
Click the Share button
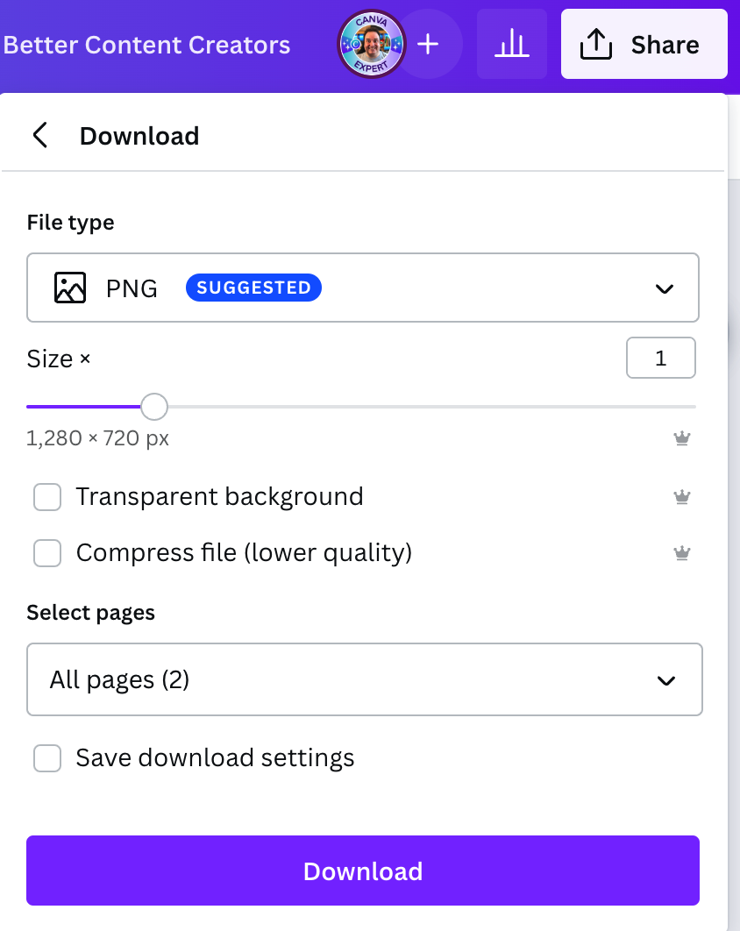644,44
